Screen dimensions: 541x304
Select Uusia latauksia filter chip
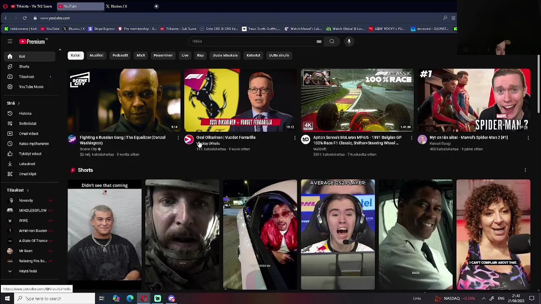pos(225,55)
